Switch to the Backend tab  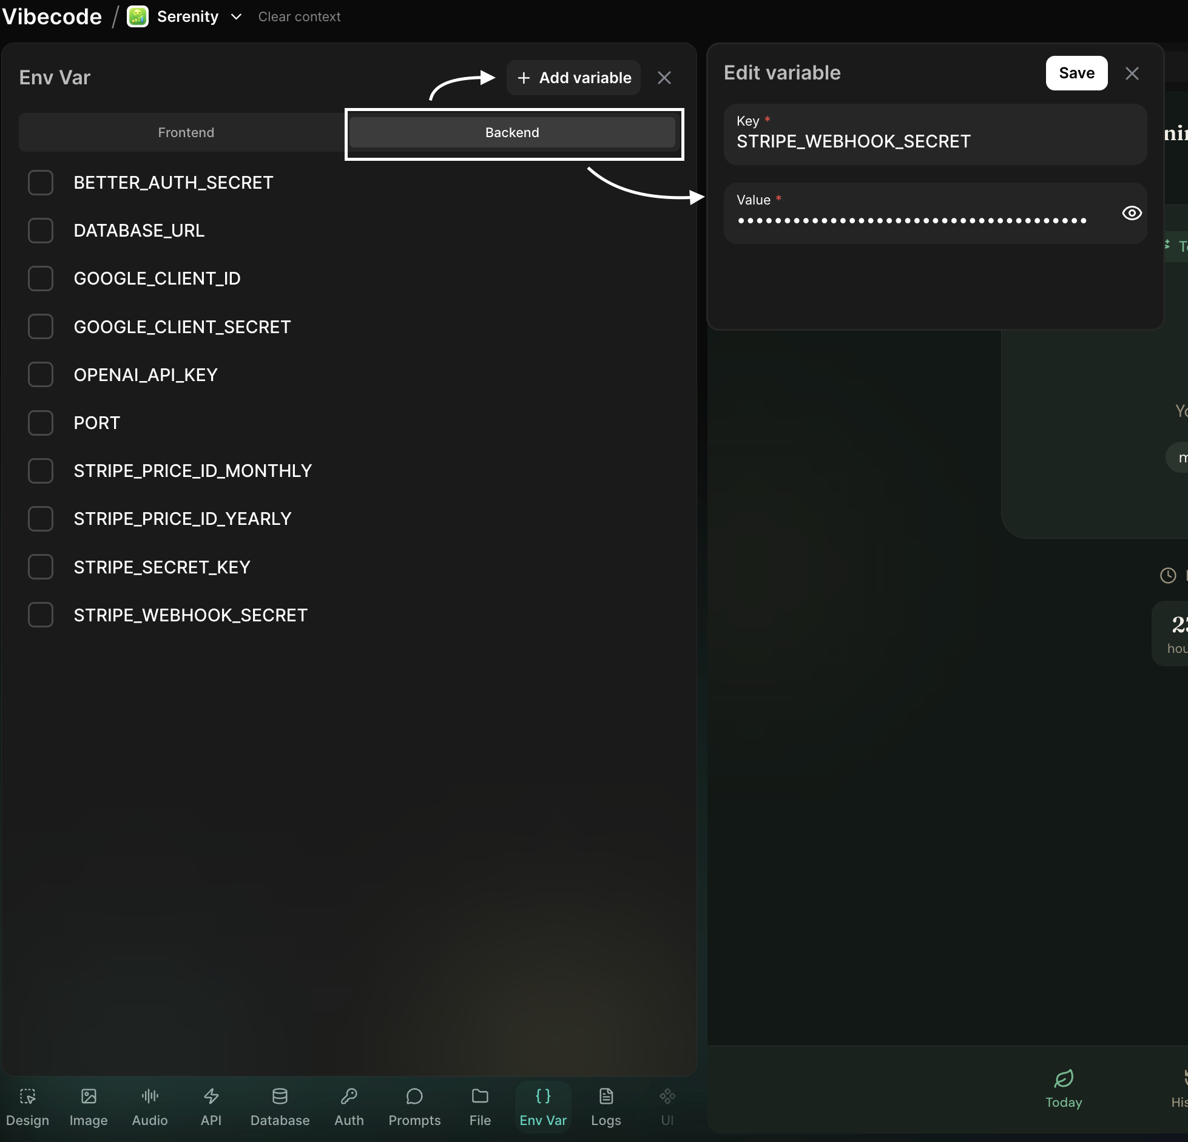511,132
